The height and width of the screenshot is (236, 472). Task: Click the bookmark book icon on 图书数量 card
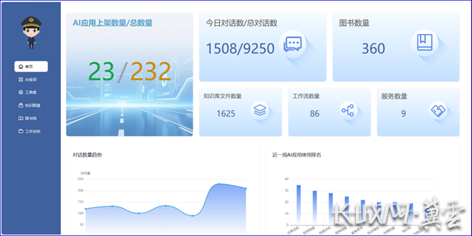click(x=424, y=43)
